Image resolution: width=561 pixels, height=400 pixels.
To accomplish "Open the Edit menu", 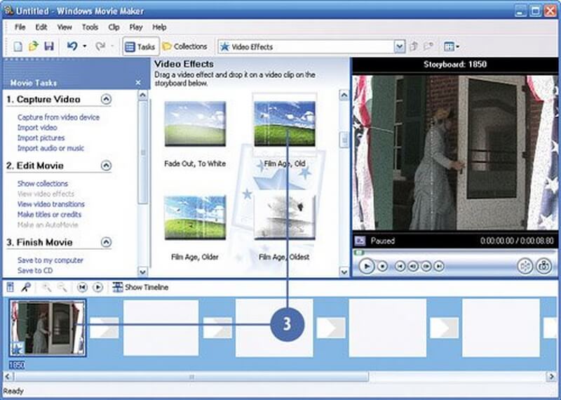I will click(41, 27).
